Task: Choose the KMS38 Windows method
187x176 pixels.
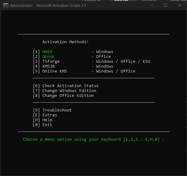Action: pyautogui.click(x=49, y=66)
